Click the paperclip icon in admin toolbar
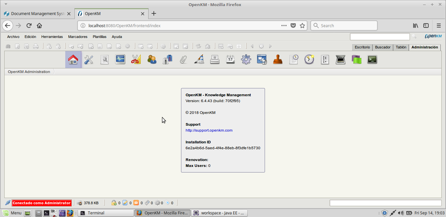Image resolution: width=446 pixels, height=217 pixels. pos(183,59)
